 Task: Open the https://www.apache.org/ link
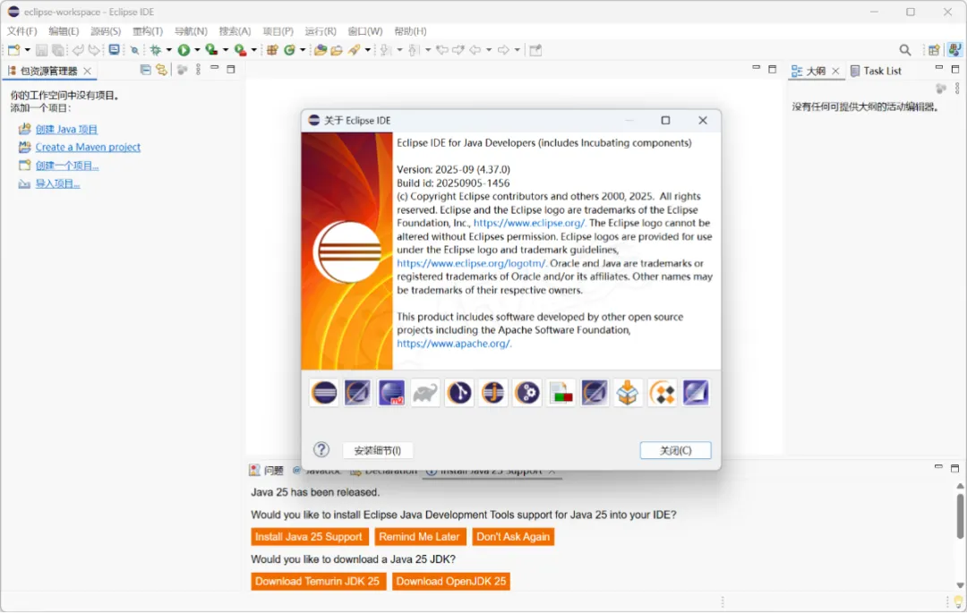coord(454,344)
